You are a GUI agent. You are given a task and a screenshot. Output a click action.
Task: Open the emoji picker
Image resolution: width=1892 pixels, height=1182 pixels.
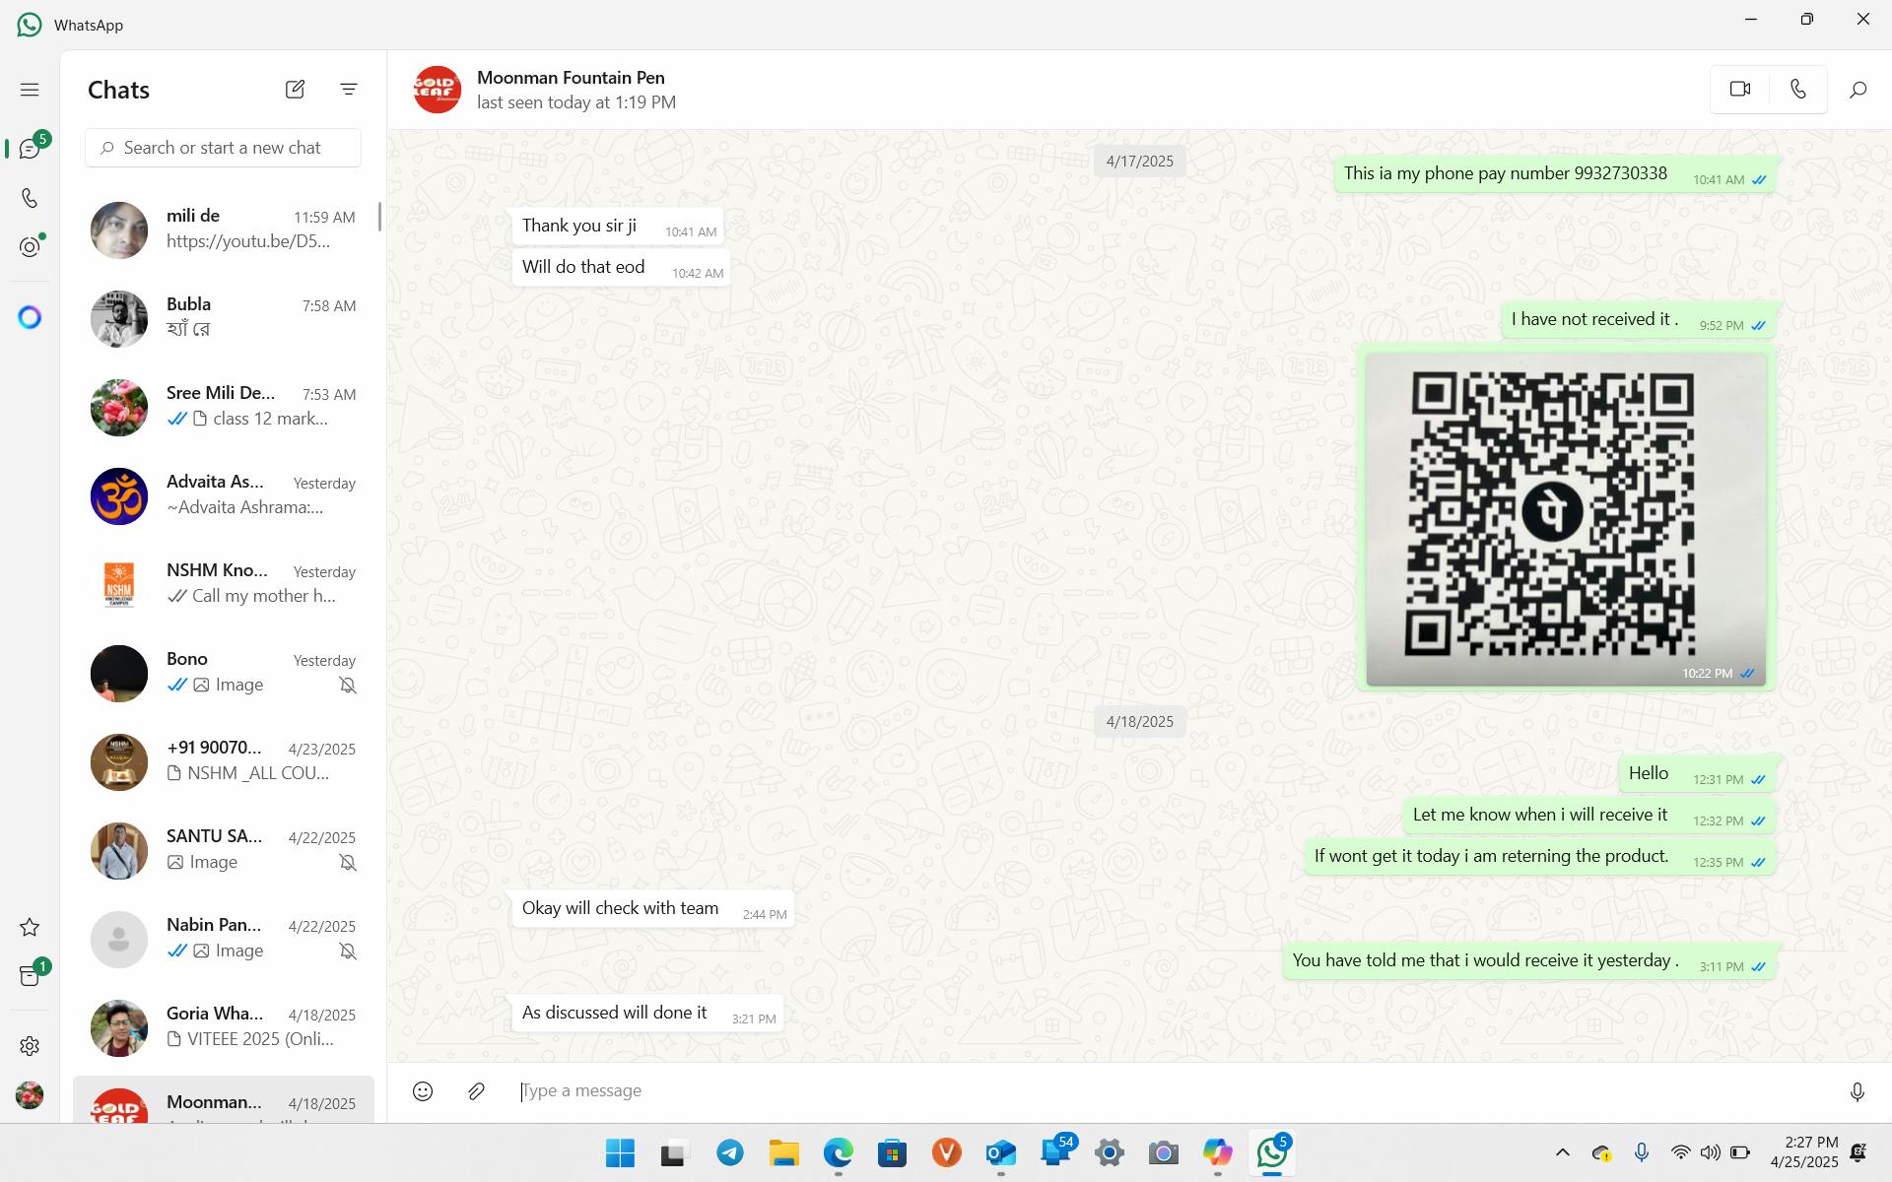423,1090
